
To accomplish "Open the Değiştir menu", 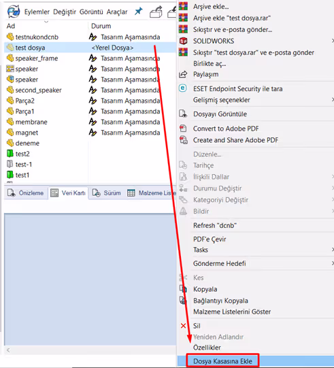I will pos(65,12).
